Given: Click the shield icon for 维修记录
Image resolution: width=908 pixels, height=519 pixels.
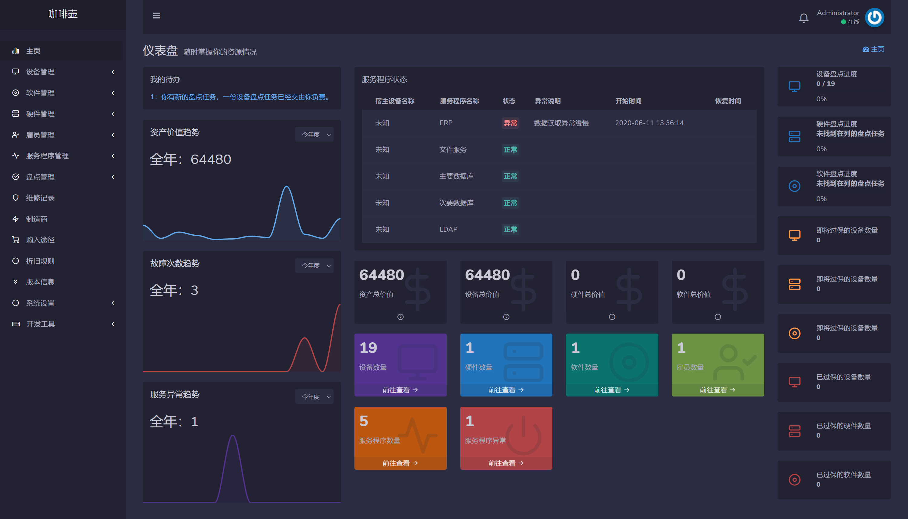Looking at the screenshot, I should (15, 197).
